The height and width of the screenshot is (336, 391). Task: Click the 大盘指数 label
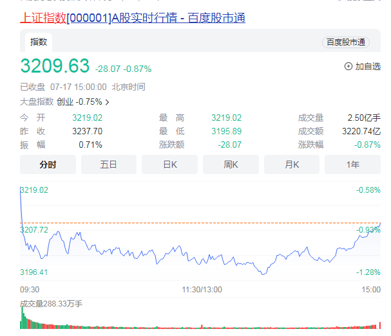[x=37, y=102]
